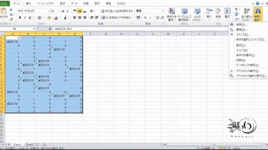268x150 pixels.
Task: Toggle Italic formatting
Action: pyautogui.click(x=25, y=17)
